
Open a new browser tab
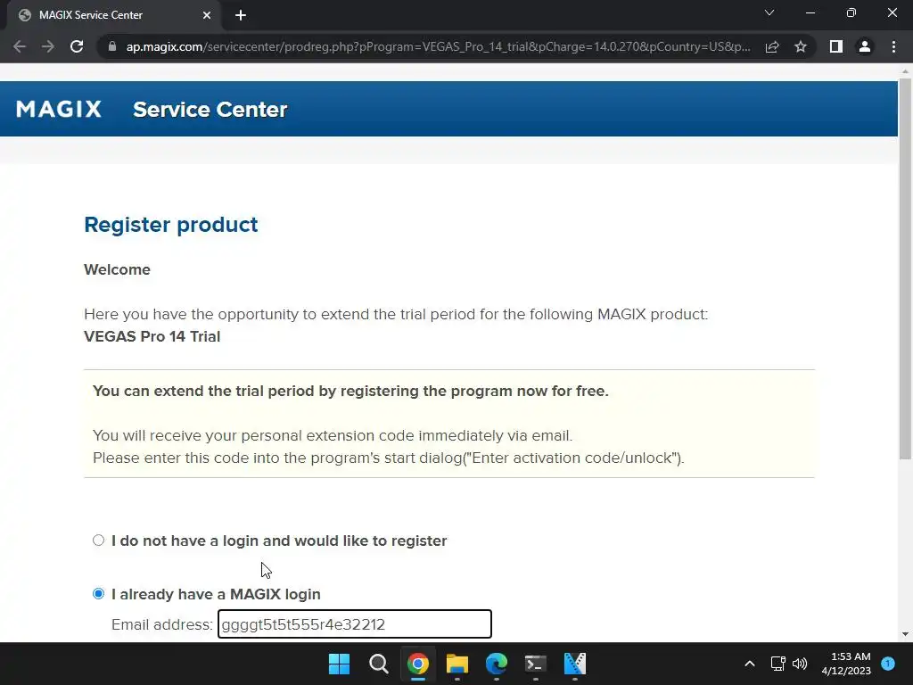click(x=241, y=15)
